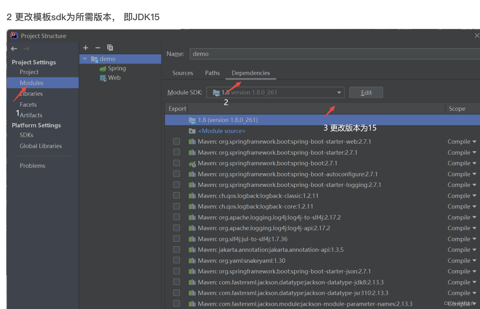Click the 1.8 SDK folder icon in list
The height and width of the screenshot is (309, 480).
coord(192,120)
